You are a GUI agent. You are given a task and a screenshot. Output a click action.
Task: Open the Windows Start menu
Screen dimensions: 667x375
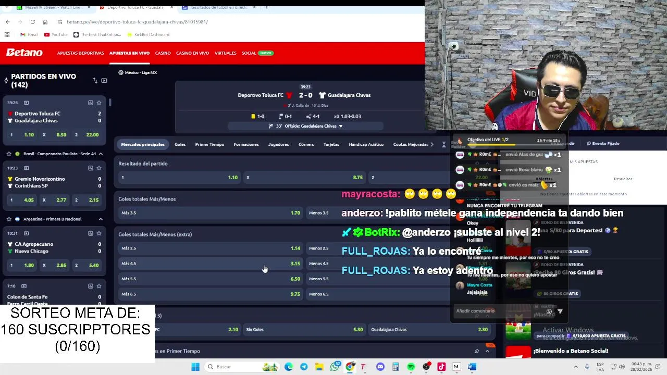pyautogui.click(x=195, y=367)
